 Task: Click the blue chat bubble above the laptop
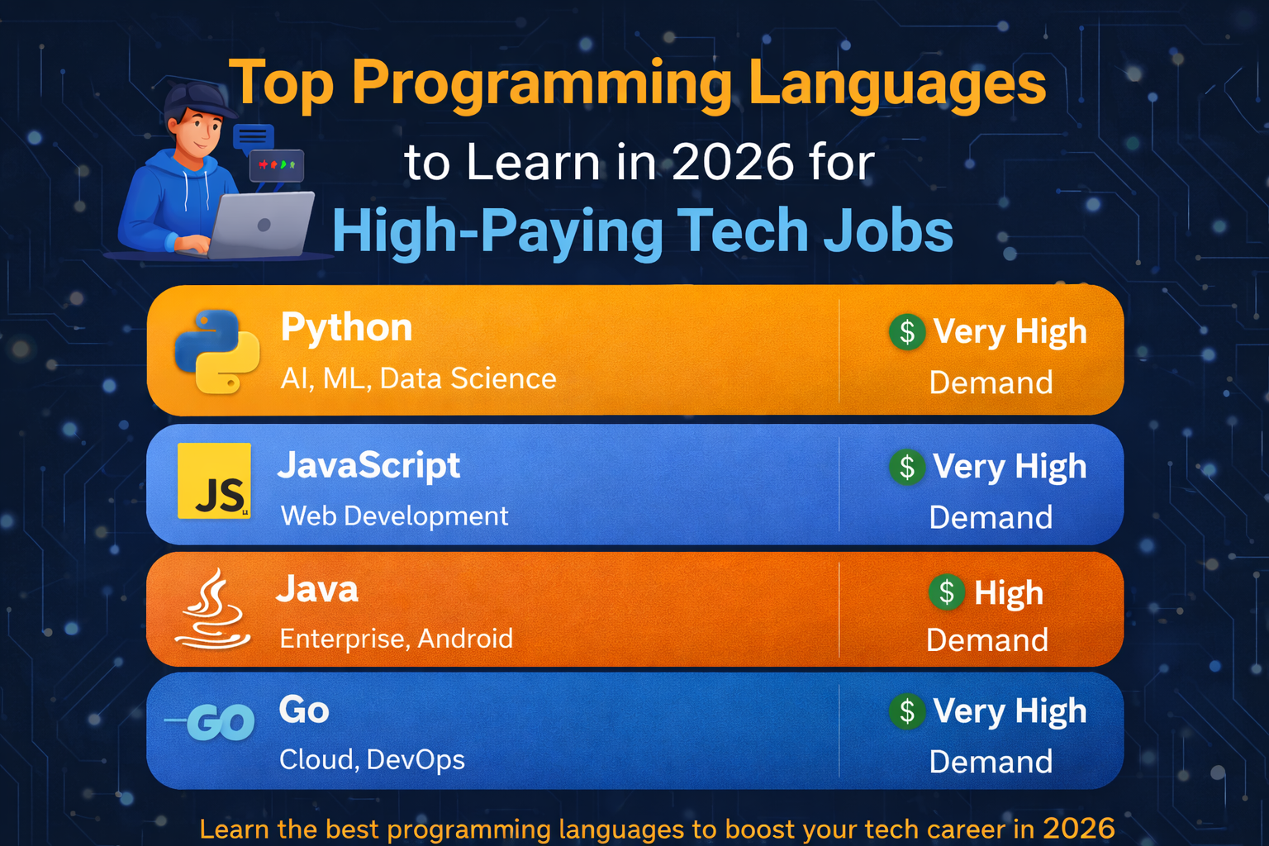coord(253,136)
